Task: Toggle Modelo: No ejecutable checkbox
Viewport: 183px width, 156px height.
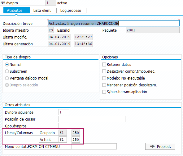Action: 104,78
